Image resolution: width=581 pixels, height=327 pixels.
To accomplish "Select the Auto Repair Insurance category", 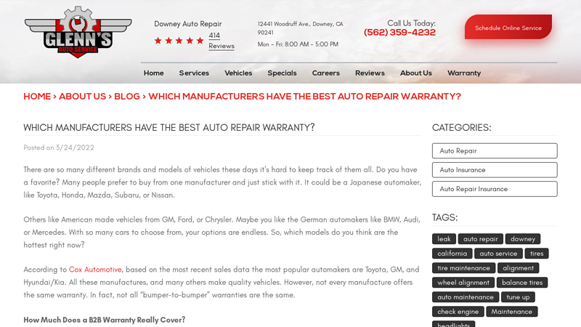I will click(x=495, y=189).
